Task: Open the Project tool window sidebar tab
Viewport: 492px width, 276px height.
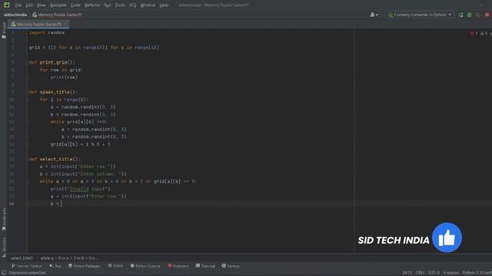Action: point(4,31)
